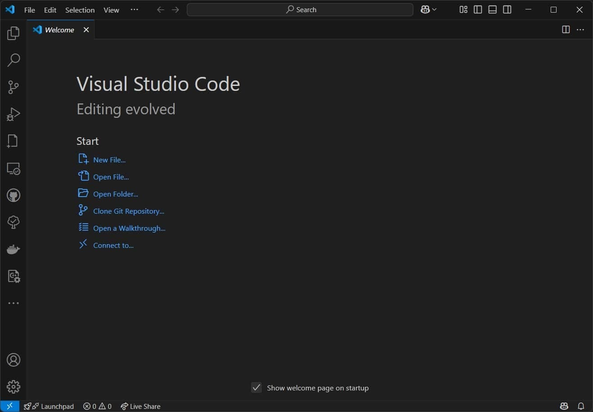Open the File menu
Viewport: 593px width, 412px height.
[x=29, y=9]
